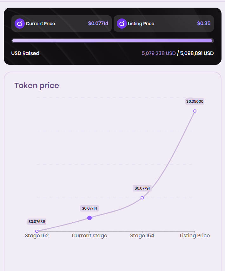Click the $0.07638 price tag above Stage 152
This screenshot has width=225, height=271.
36,221
